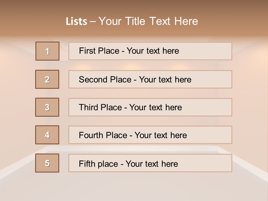
Task: Click the number 2 square
Action: [47, 79]
